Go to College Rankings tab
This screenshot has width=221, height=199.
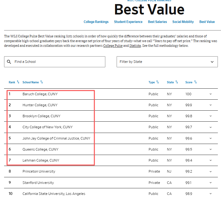(96, 22)
